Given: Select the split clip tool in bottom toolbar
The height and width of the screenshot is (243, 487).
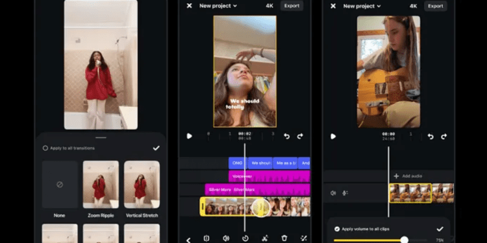Looking at the screenshot, I should (206, 238).
